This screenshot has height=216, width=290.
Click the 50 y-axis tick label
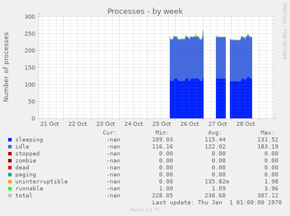tap(32, 101)
